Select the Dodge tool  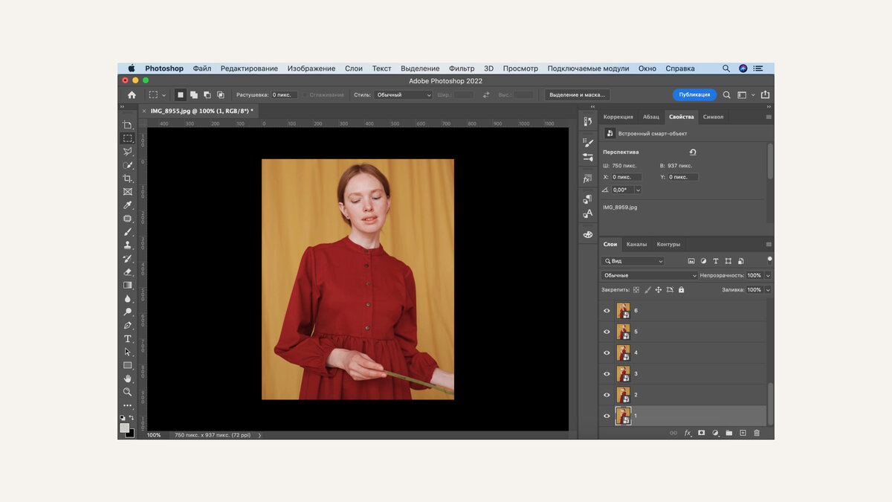point(128,312)
